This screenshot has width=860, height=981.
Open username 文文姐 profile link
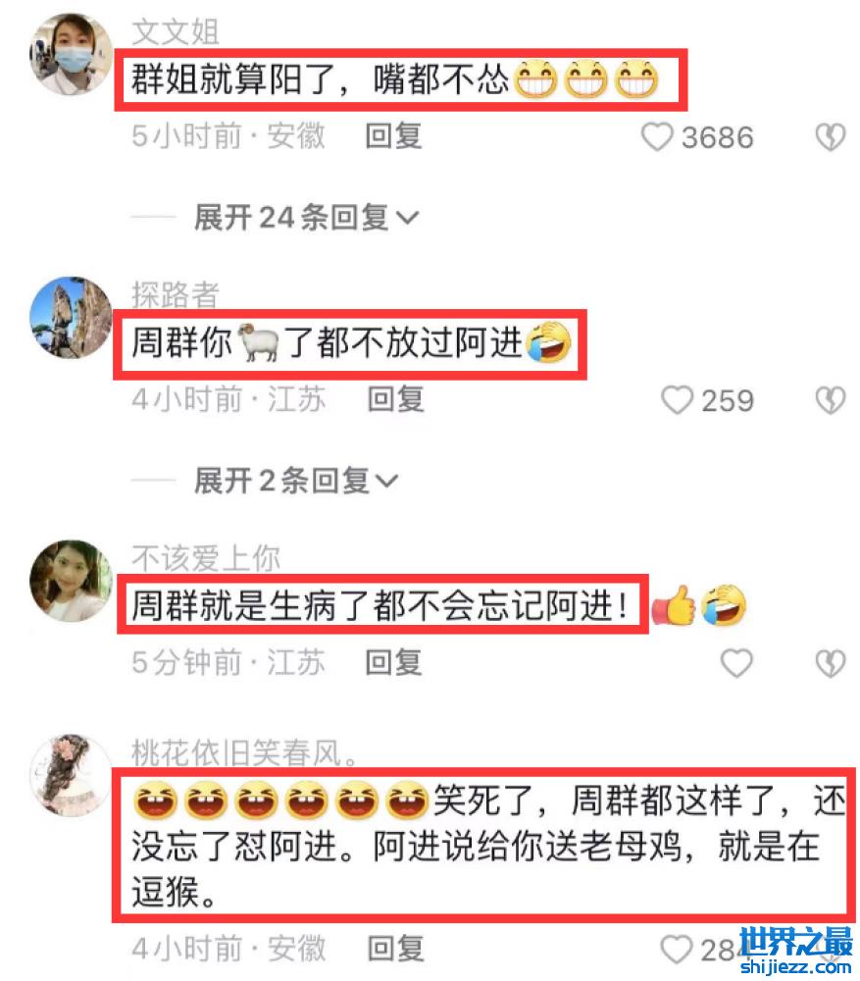pyautogui.click(x=176, y=31)
